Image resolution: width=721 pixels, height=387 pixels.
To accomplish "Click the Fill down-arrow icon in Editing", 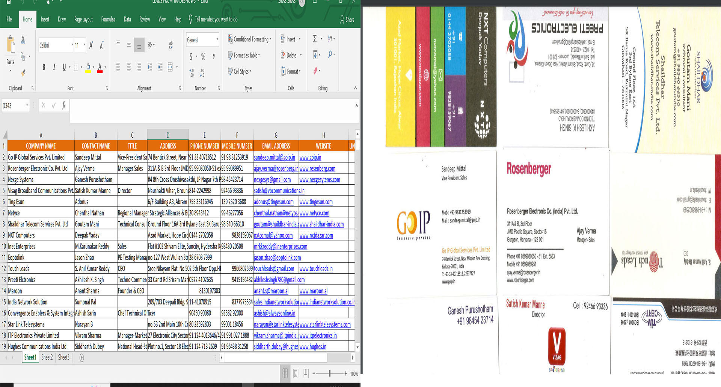I will pyautogui.click(x=315, y=55).
